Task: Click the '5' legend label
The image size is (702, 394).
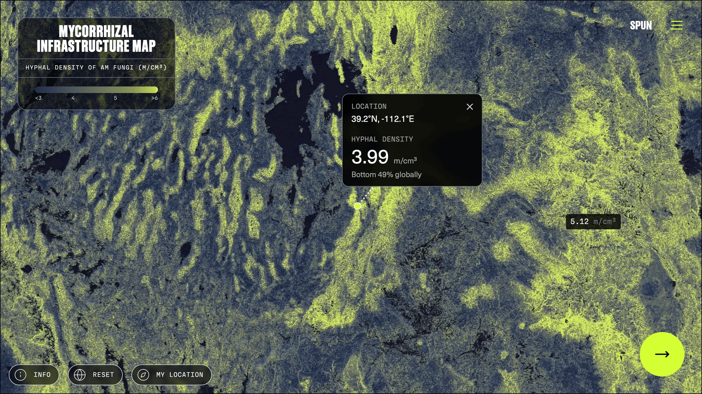Action: coord(115,98)
